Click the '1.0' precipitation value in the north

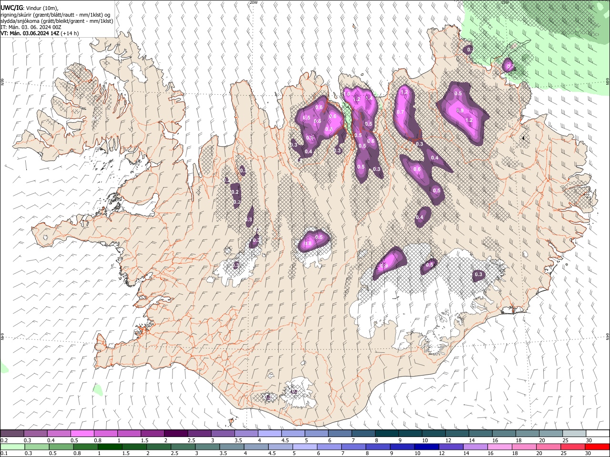coord(347,94)
